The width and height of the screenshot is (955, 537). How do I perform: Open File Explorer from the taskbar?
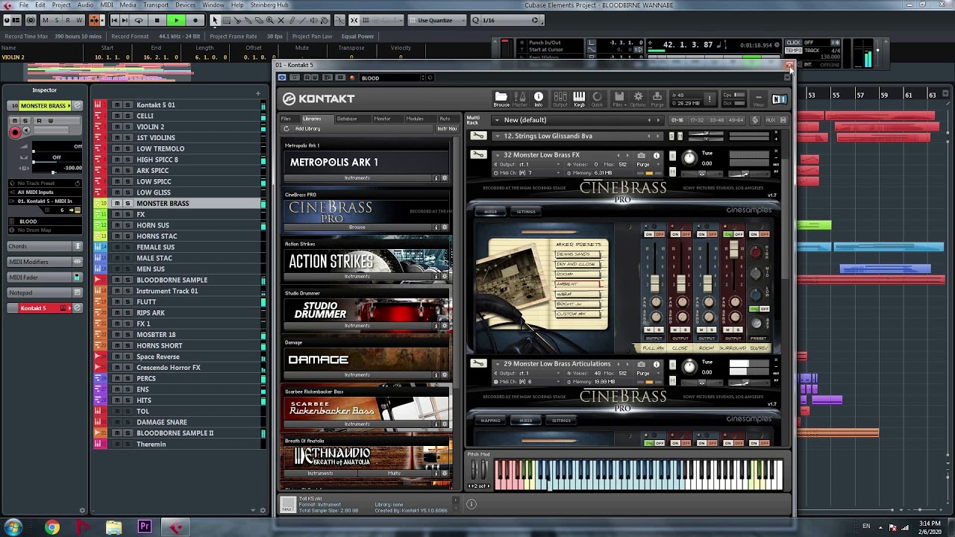click(x=113, y=527)
